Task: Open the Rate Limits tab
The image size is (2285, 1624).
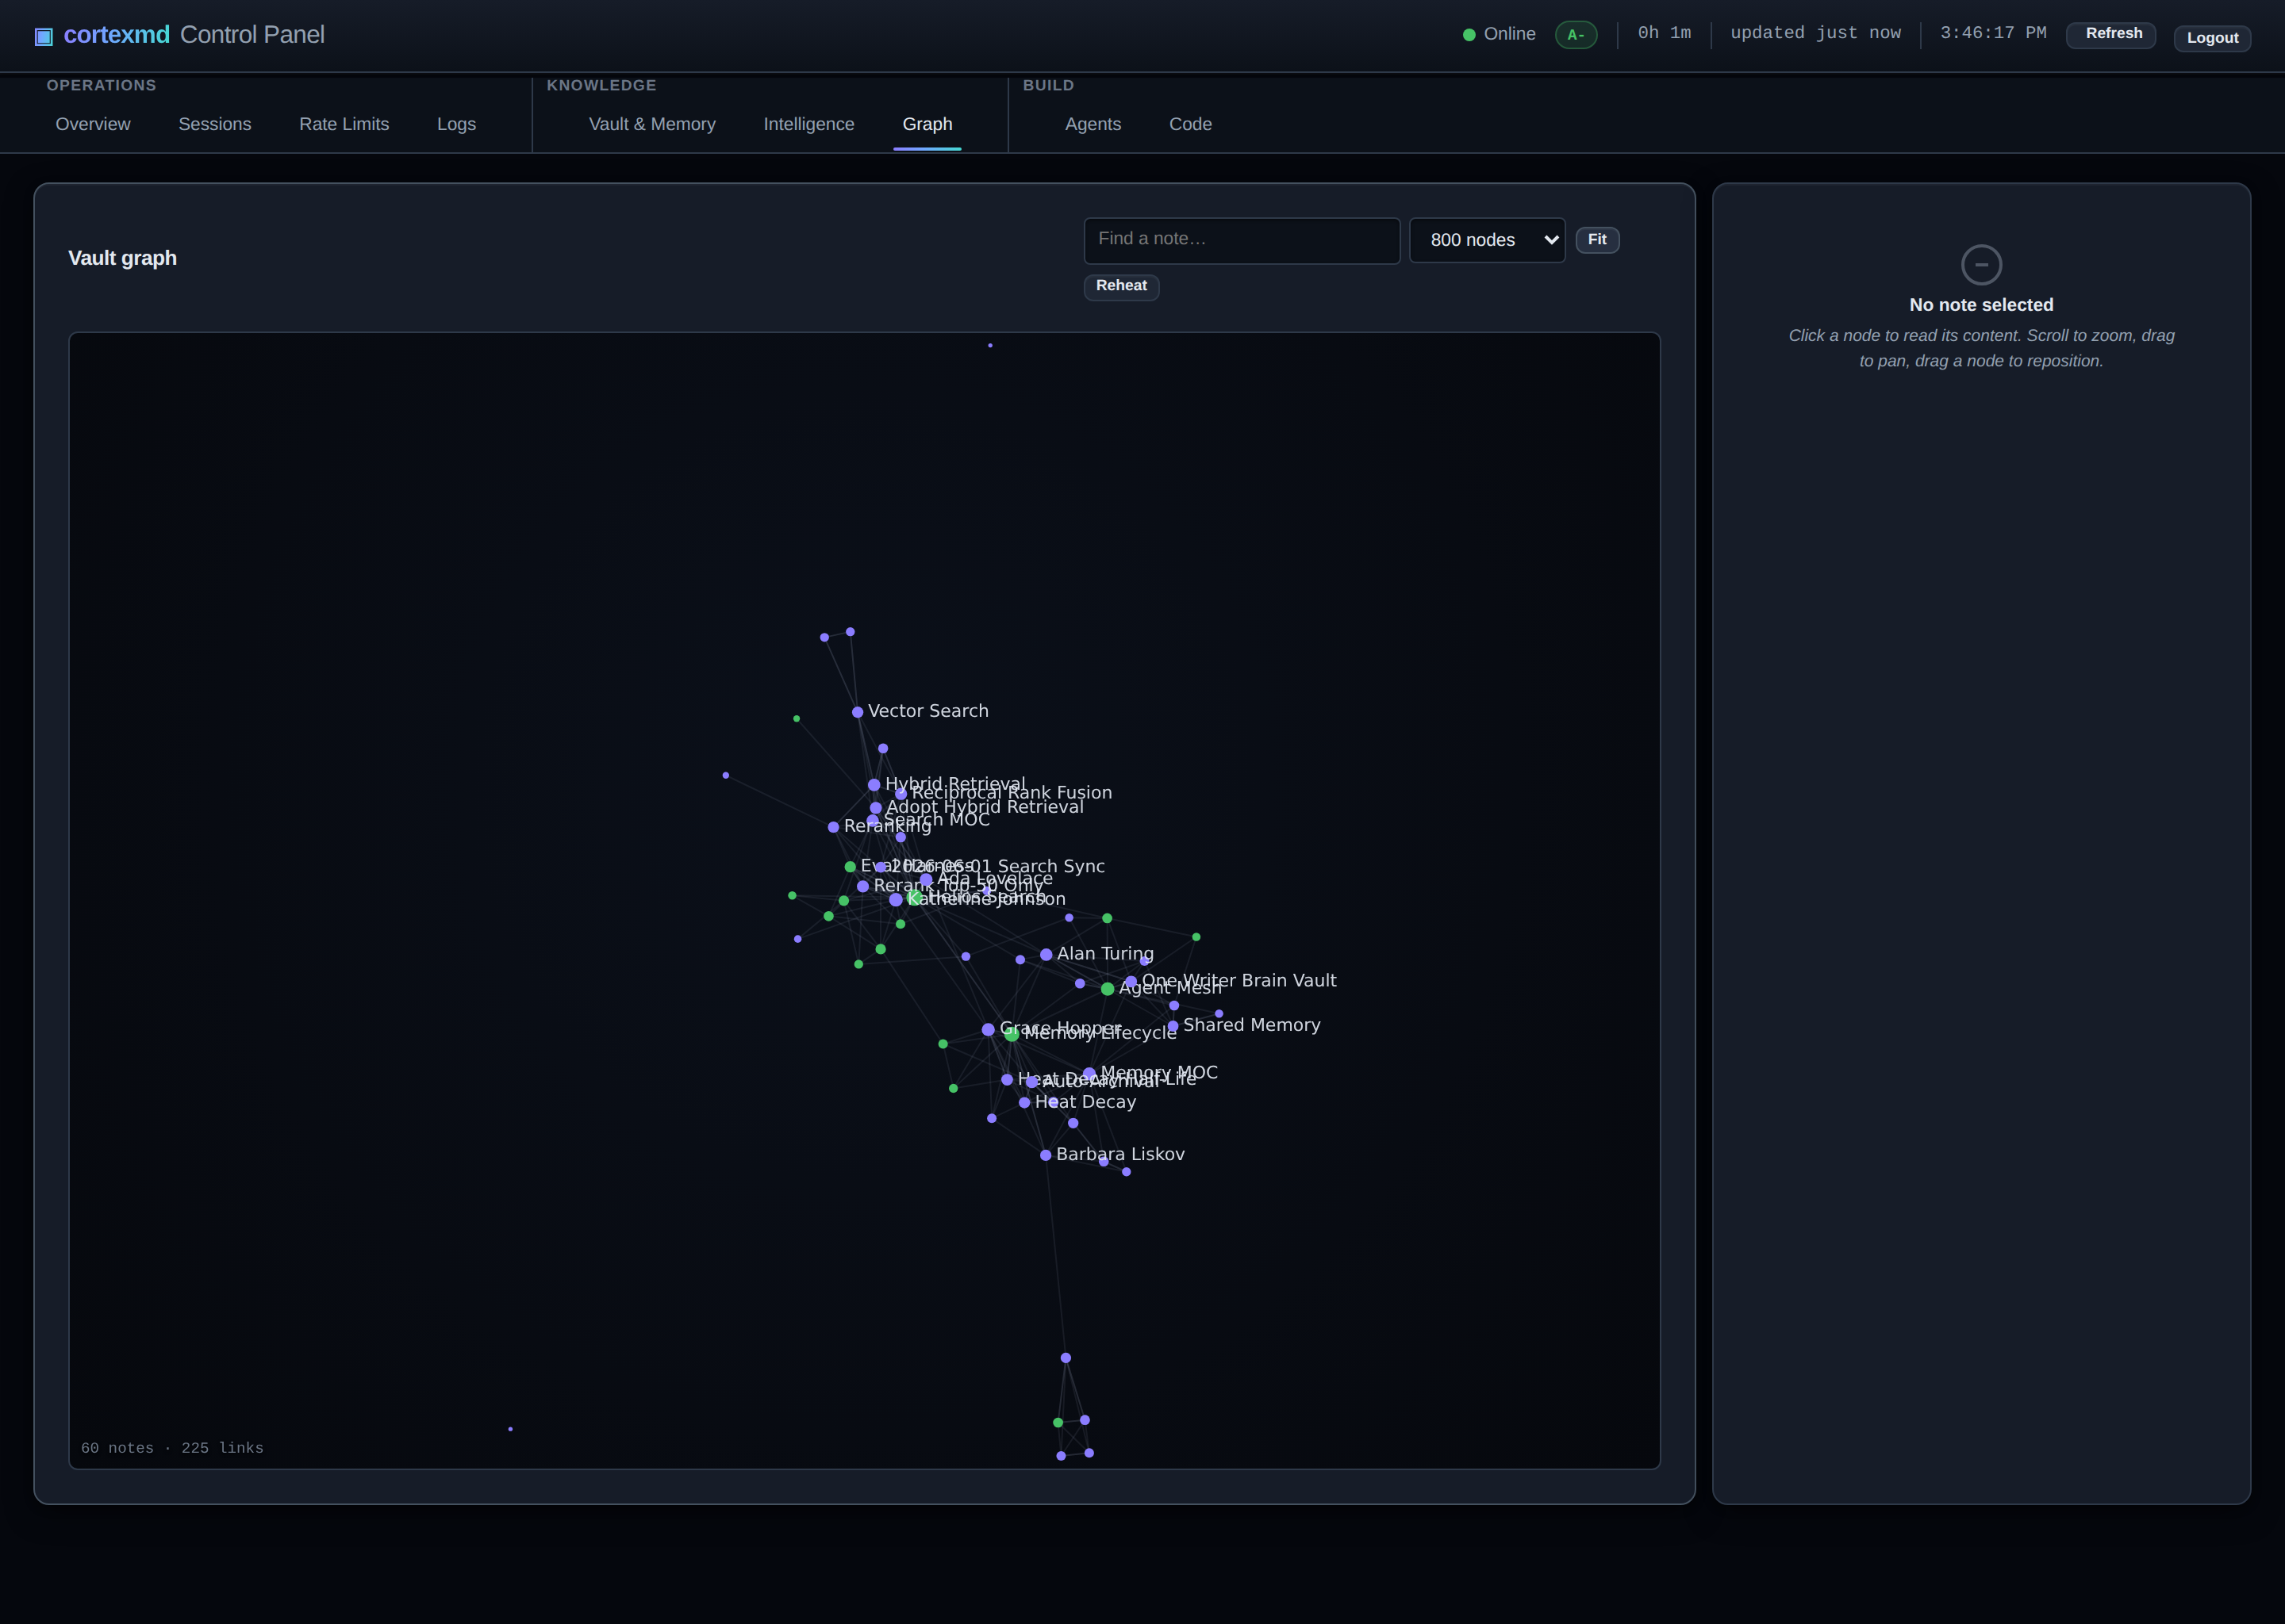Action: click(x=344, y=124)
